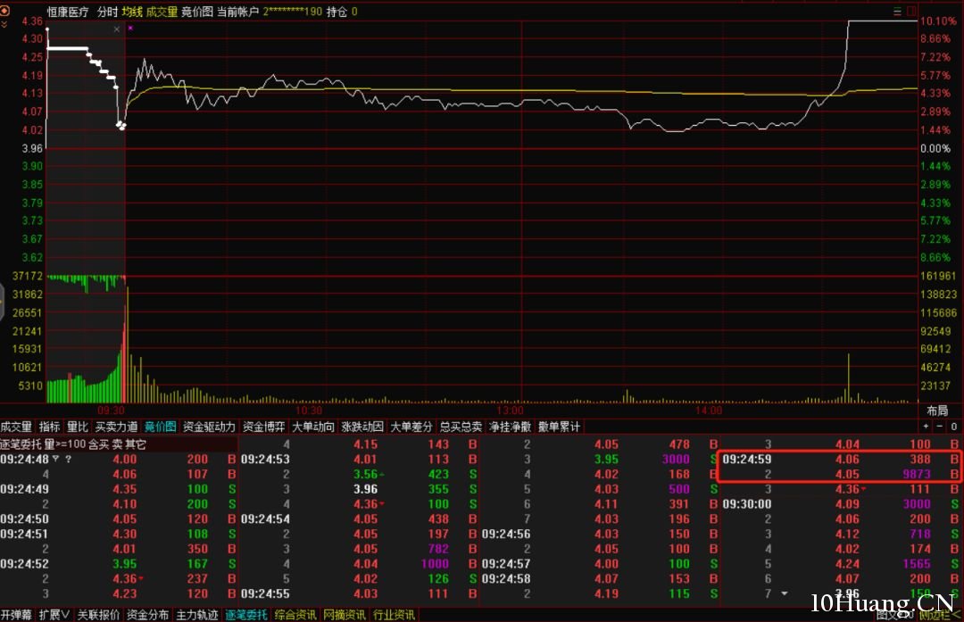964x622 pixels.
Task: Open the green list-lines icon at top right
Action: point(898,12)
